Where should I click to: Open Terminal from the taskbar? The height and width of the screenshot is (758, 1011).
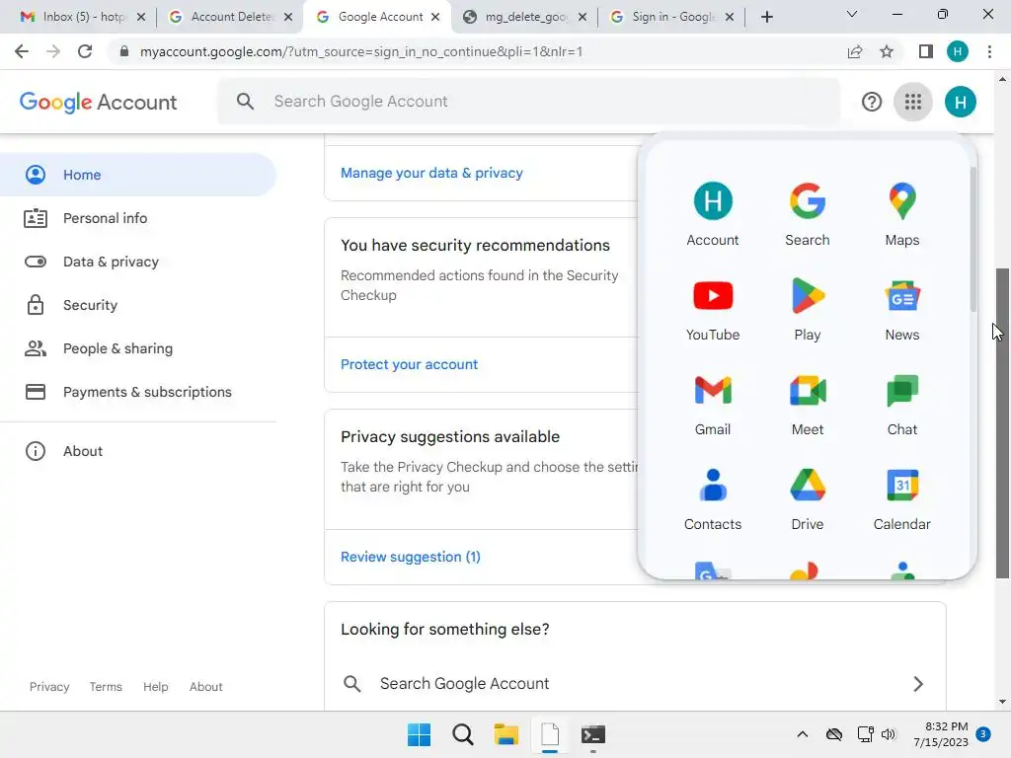[x=593, y=734]
